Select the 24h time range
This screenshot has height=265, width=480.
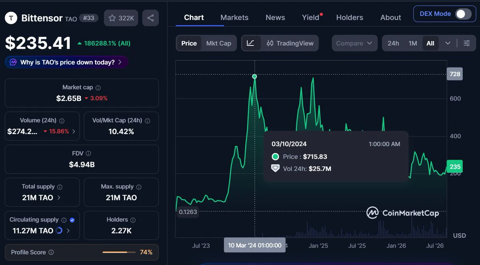pos(393,43)
